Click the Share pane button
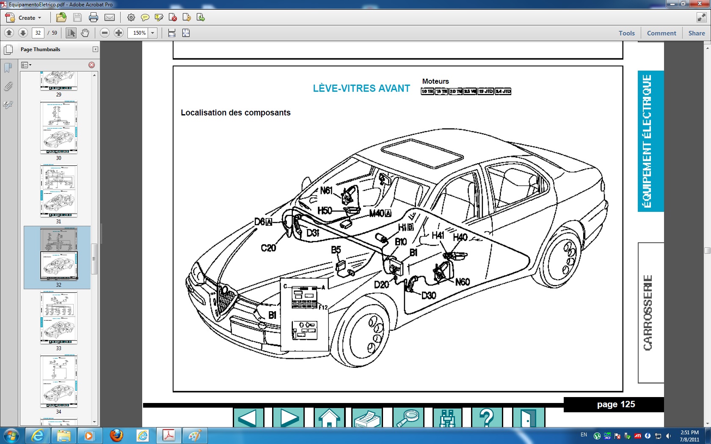This screenshot has height=444, width=711. pyautogui.click(x=696, y=33)
